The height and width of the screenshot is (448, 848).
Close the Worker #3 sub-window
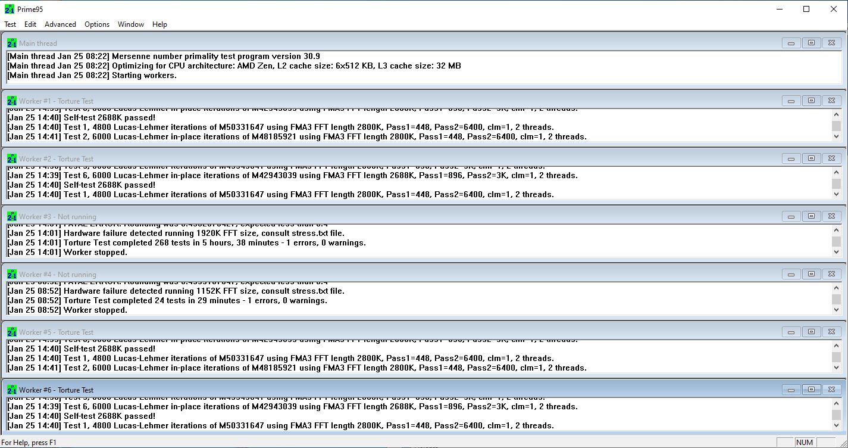coord(831,216)
